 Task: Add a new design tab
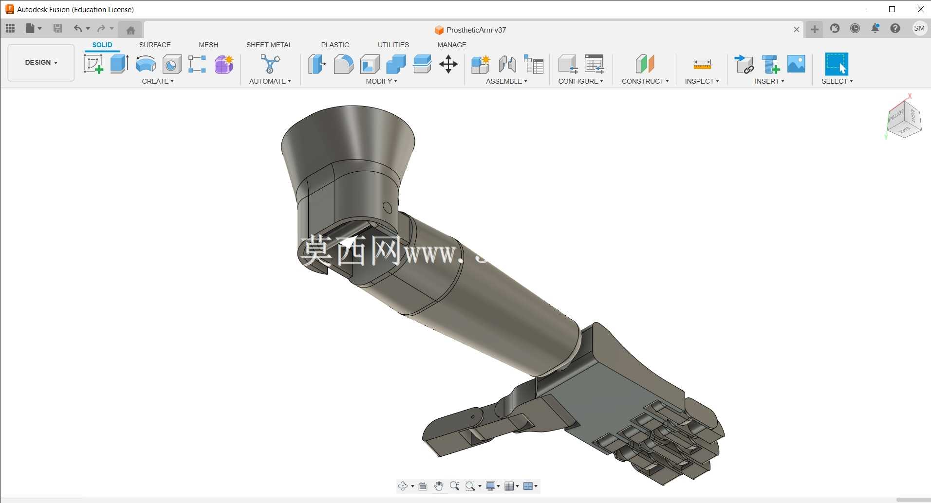[x=815, y=29]
